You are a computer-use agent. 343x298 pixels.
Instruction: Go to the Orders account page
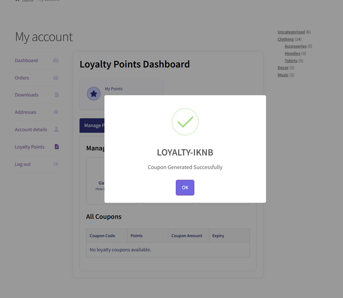pos(22,78)
